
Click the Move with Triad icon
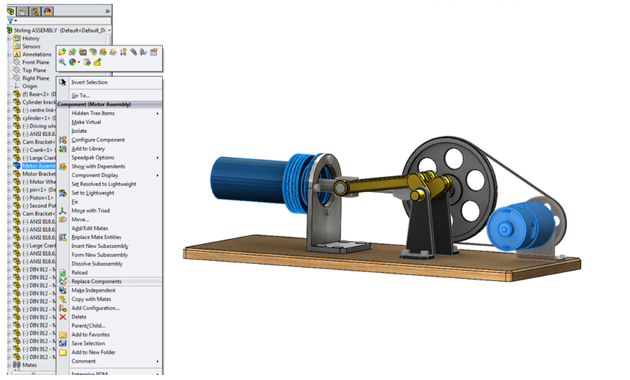(x=64, y=211)
